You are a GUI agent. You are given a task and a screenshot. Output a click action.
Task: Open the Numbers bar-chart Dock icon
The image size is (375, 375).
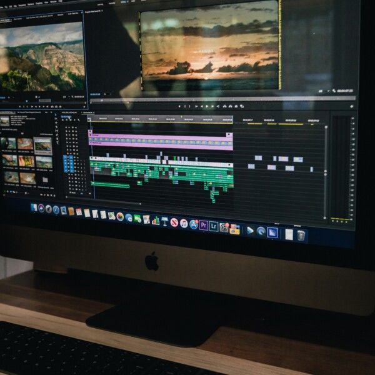[156, 220]
